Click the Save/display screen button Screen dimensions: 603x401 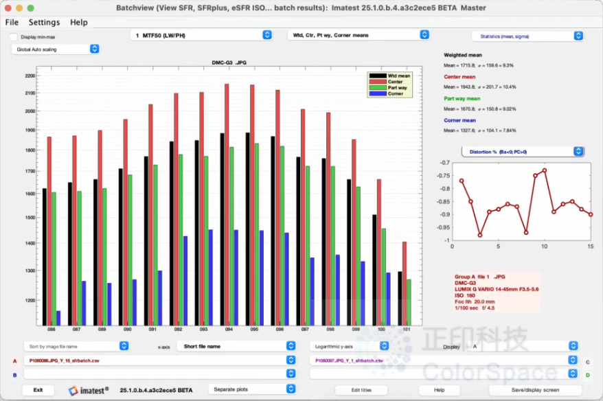click(x=535, y=390)
